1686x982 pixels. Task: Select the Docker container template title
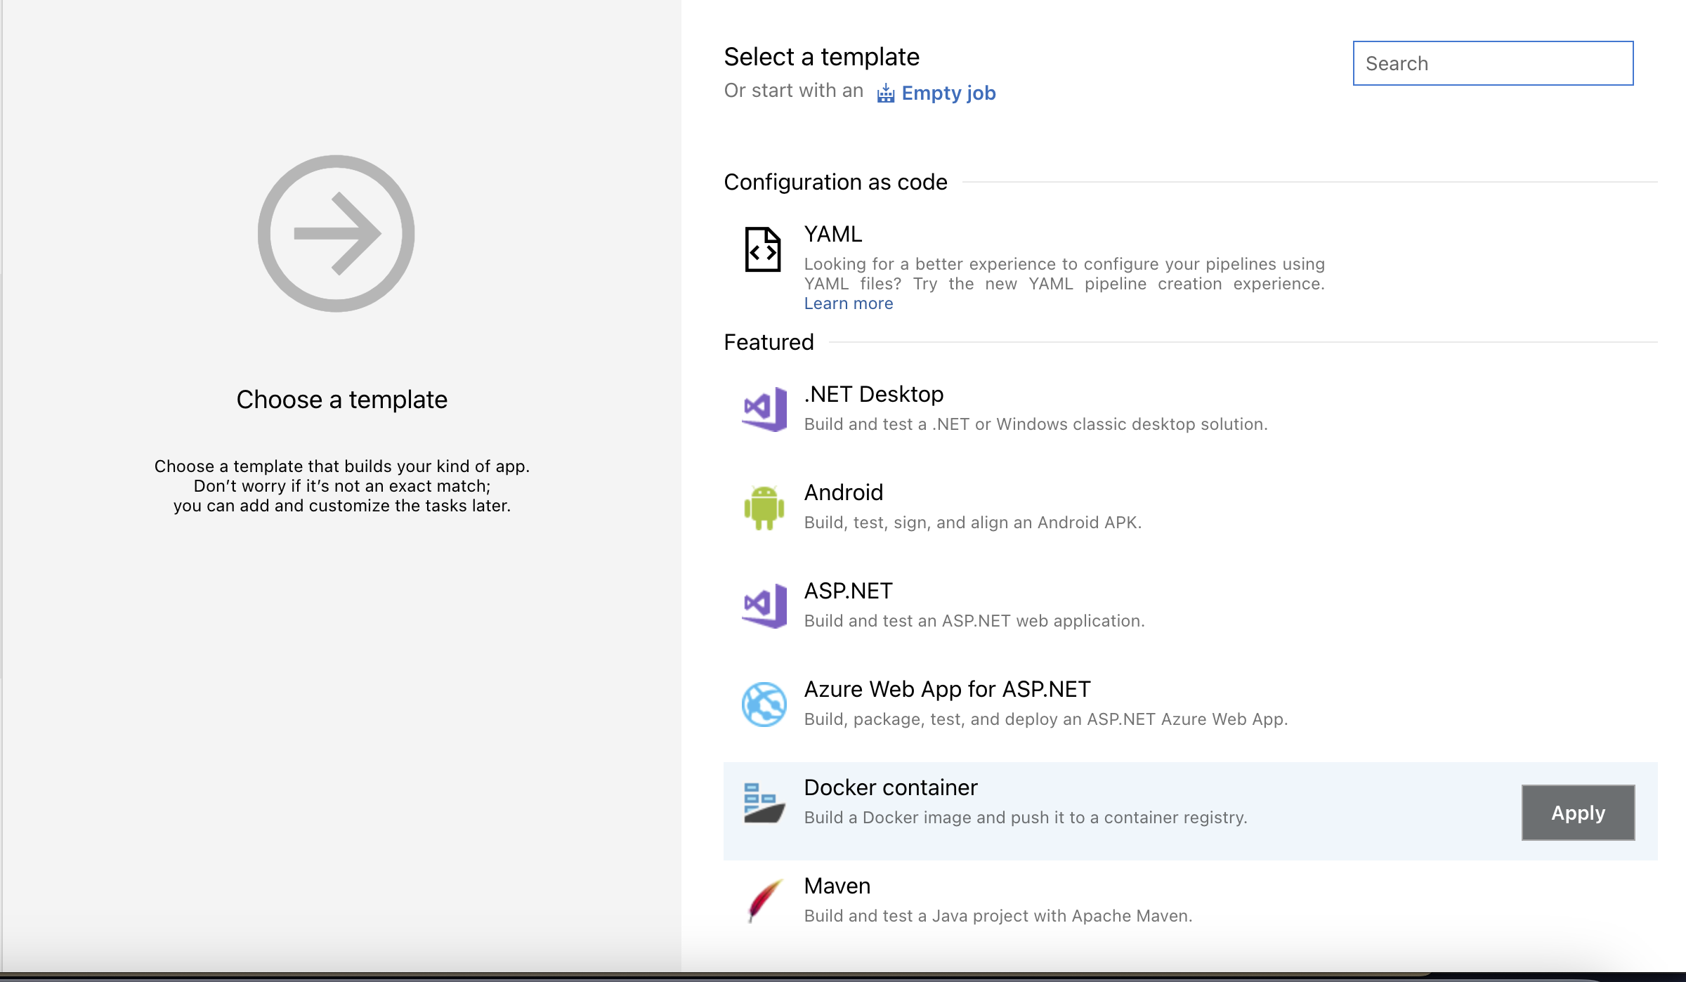[x=891, y=787]
